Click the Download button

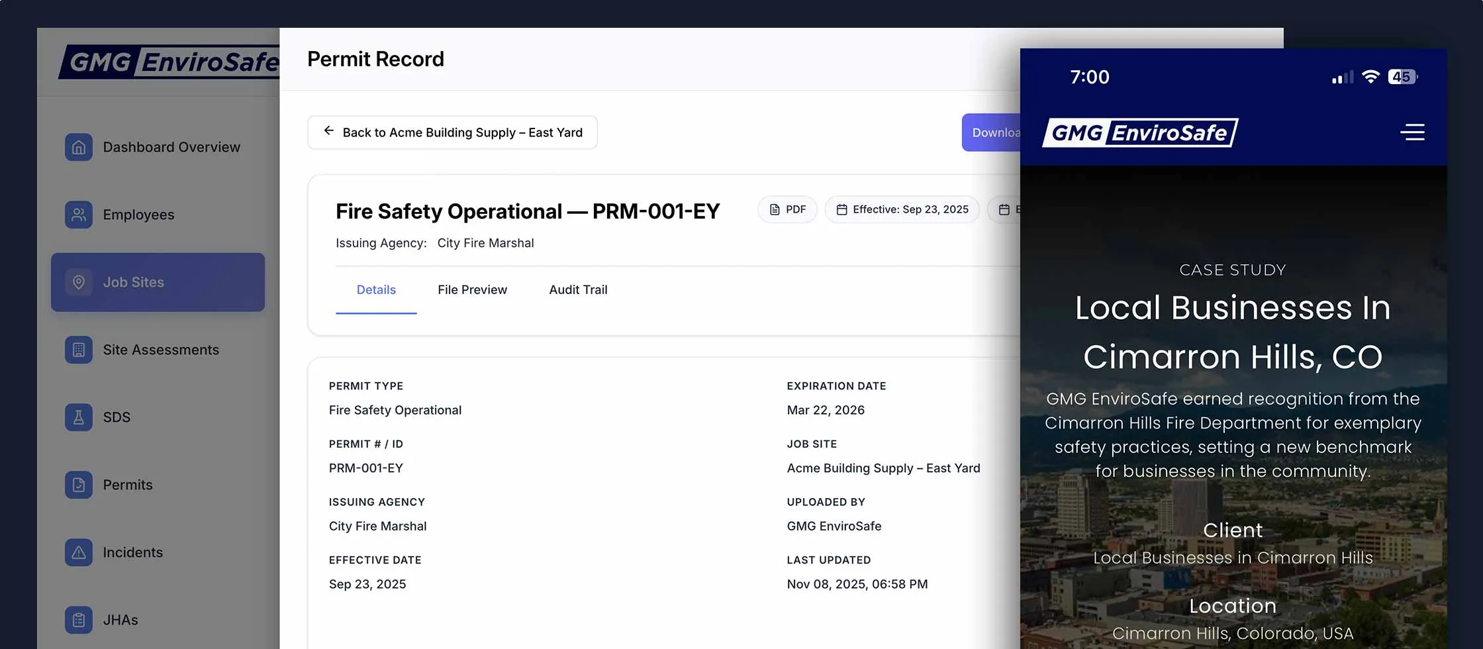click(x=992, y=132)
